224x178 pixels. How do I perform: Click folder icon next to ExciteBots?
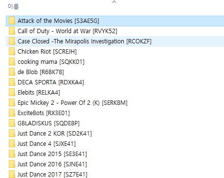tap(12, 113)
